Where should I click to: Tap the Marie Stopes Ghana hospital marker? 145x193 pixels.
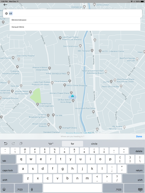tap(115, 80)
